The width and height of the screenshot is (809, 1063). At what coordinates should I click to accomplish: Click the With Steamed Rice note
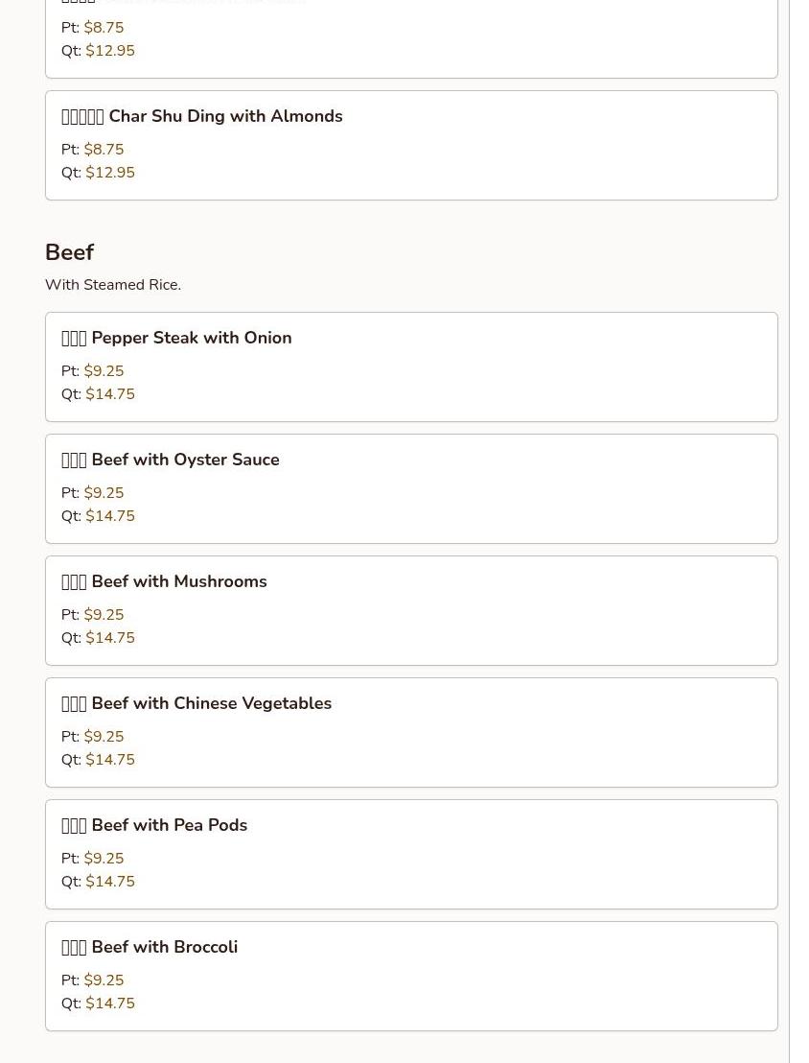pyautogui.click(x=112, y=285)
